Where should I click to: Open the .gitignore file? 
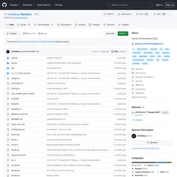coord(15,78)
